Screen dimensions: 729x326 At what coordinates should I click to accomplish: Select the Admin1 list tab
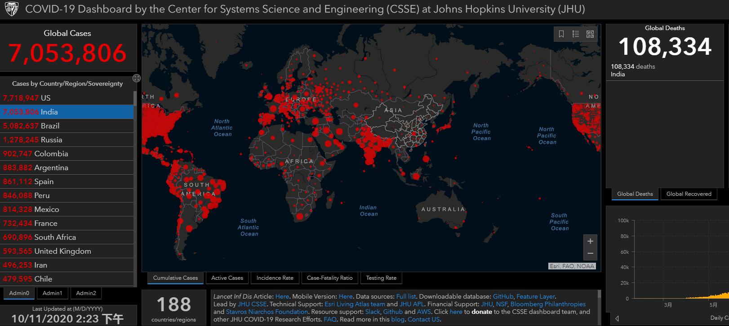pyautogui.click(x=52, y=293)
